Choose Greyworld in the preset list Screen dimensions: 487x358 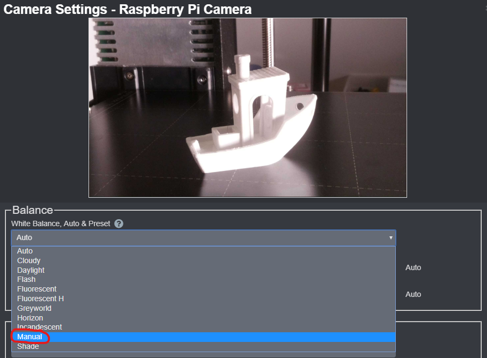[x=34, y=308]
